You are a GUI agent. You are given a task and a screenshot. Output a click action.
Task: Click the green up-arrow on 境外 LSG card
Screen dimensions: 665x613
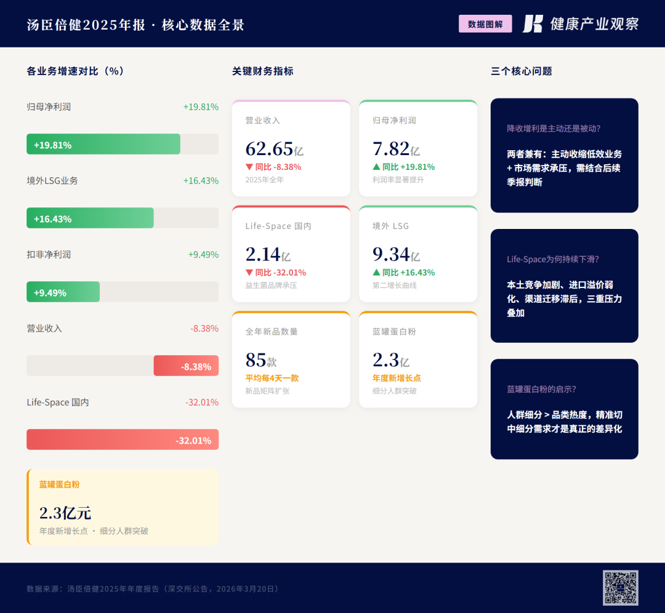[377, 273]
